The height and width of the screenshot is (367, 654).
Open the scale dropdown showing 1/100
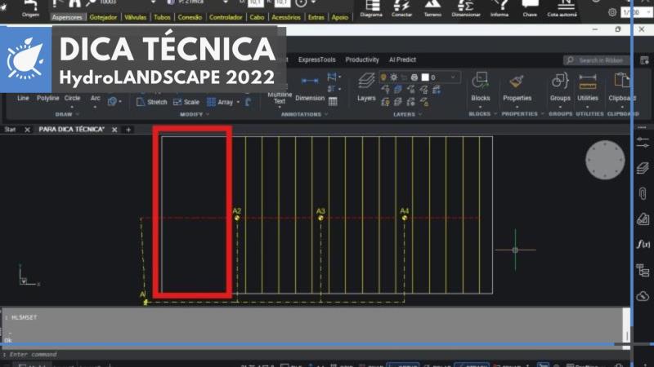(637, 12)
